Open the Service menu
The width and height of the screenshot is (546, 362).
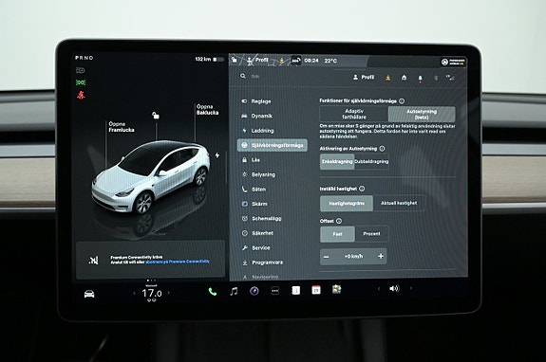[256, 247]
